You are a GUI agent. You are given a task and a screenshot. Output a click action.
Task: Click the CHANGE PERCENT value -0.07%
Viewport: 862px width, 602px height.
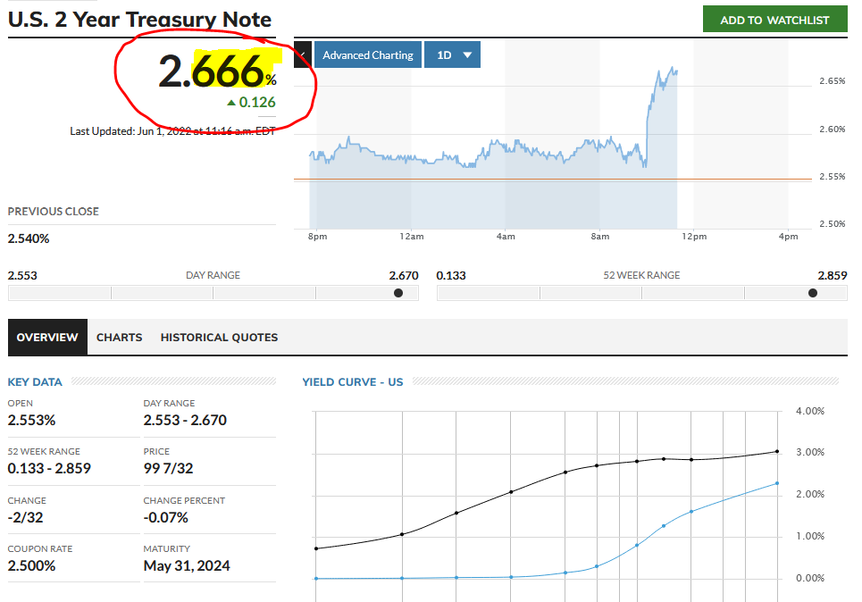coord(166,517)
